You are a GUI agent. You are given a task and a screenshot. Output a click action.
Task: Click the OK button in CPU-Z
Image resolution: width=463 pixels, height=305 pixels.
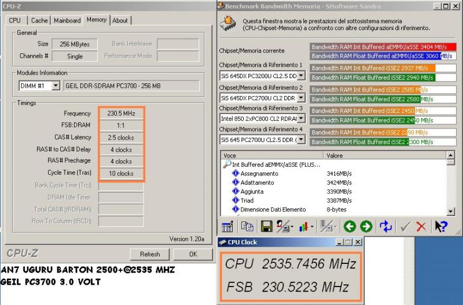[x=193, y=254]
